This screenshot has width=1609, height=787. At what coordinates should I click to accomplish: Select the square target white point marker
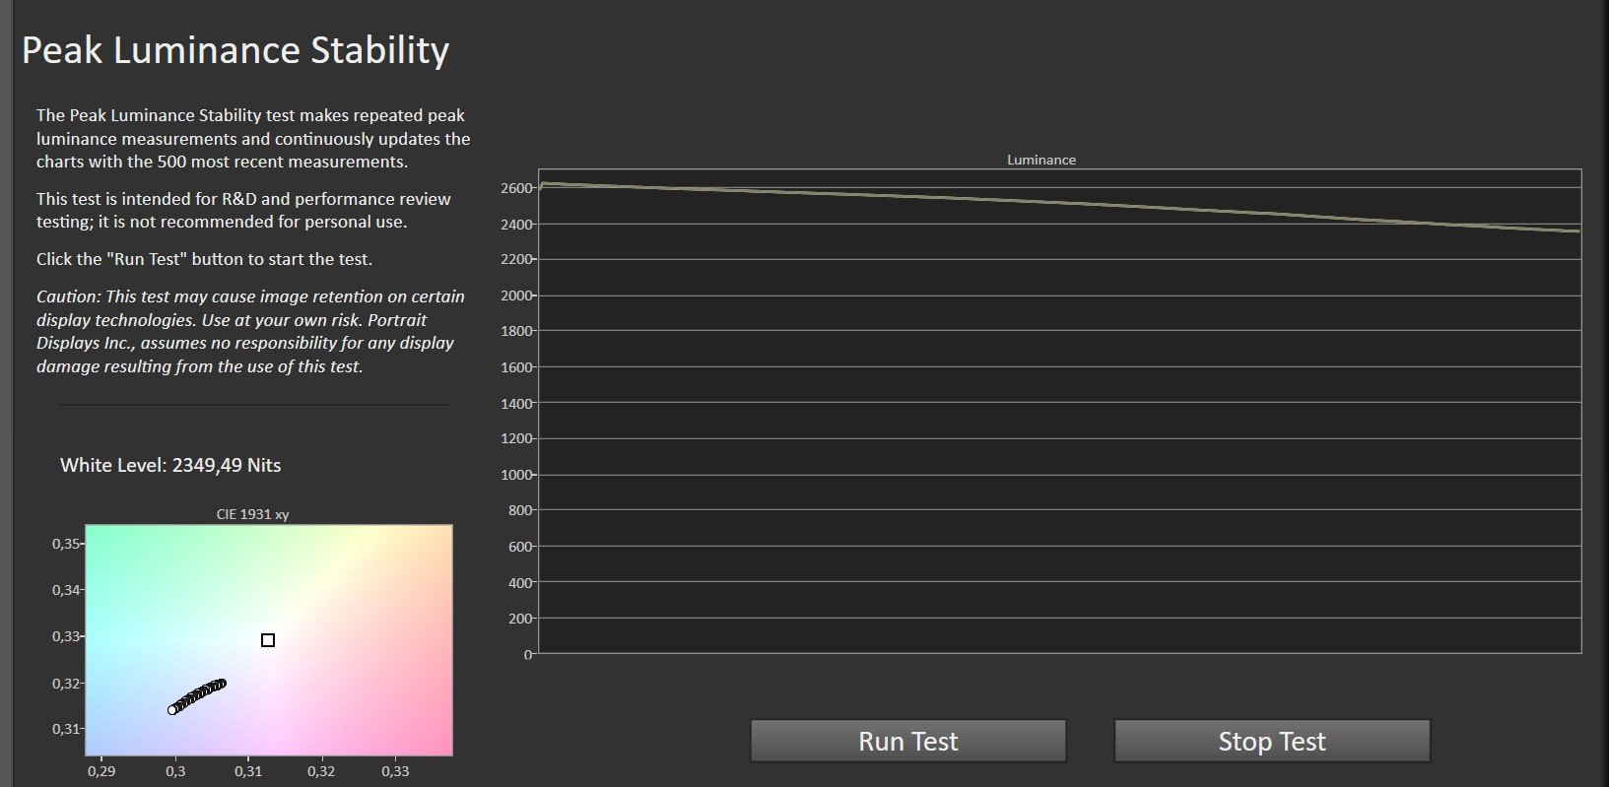point(268,640)
